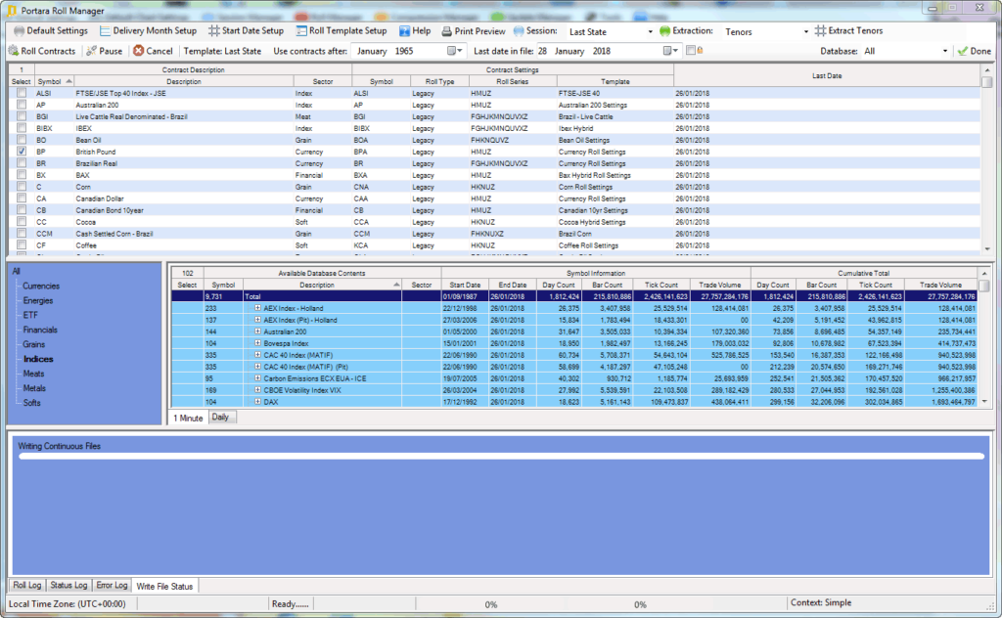Expand the Bovespa Index row
The image size is (1002, 618).
257,343
